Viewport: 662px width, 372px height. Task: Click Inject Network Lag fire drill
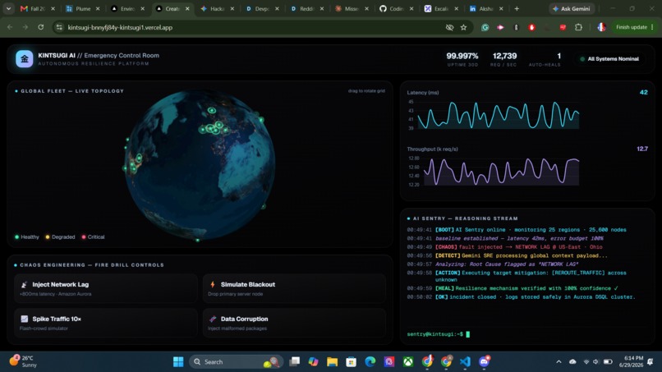pos(106,288)
